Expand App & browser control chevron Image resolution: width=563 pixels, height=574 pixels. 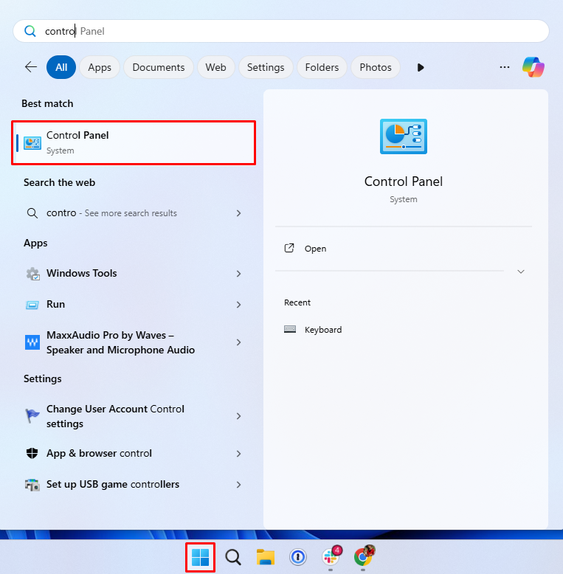(238, 454)
